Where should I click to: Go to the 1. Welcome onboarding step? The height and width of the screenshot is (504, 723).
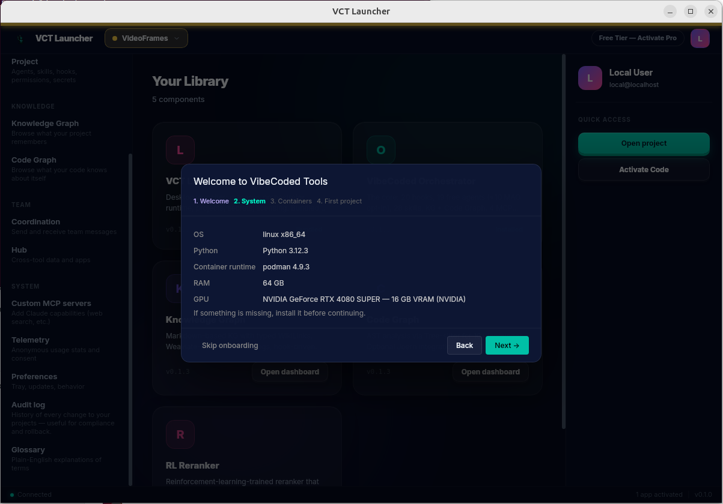click(x=211, y=201)
